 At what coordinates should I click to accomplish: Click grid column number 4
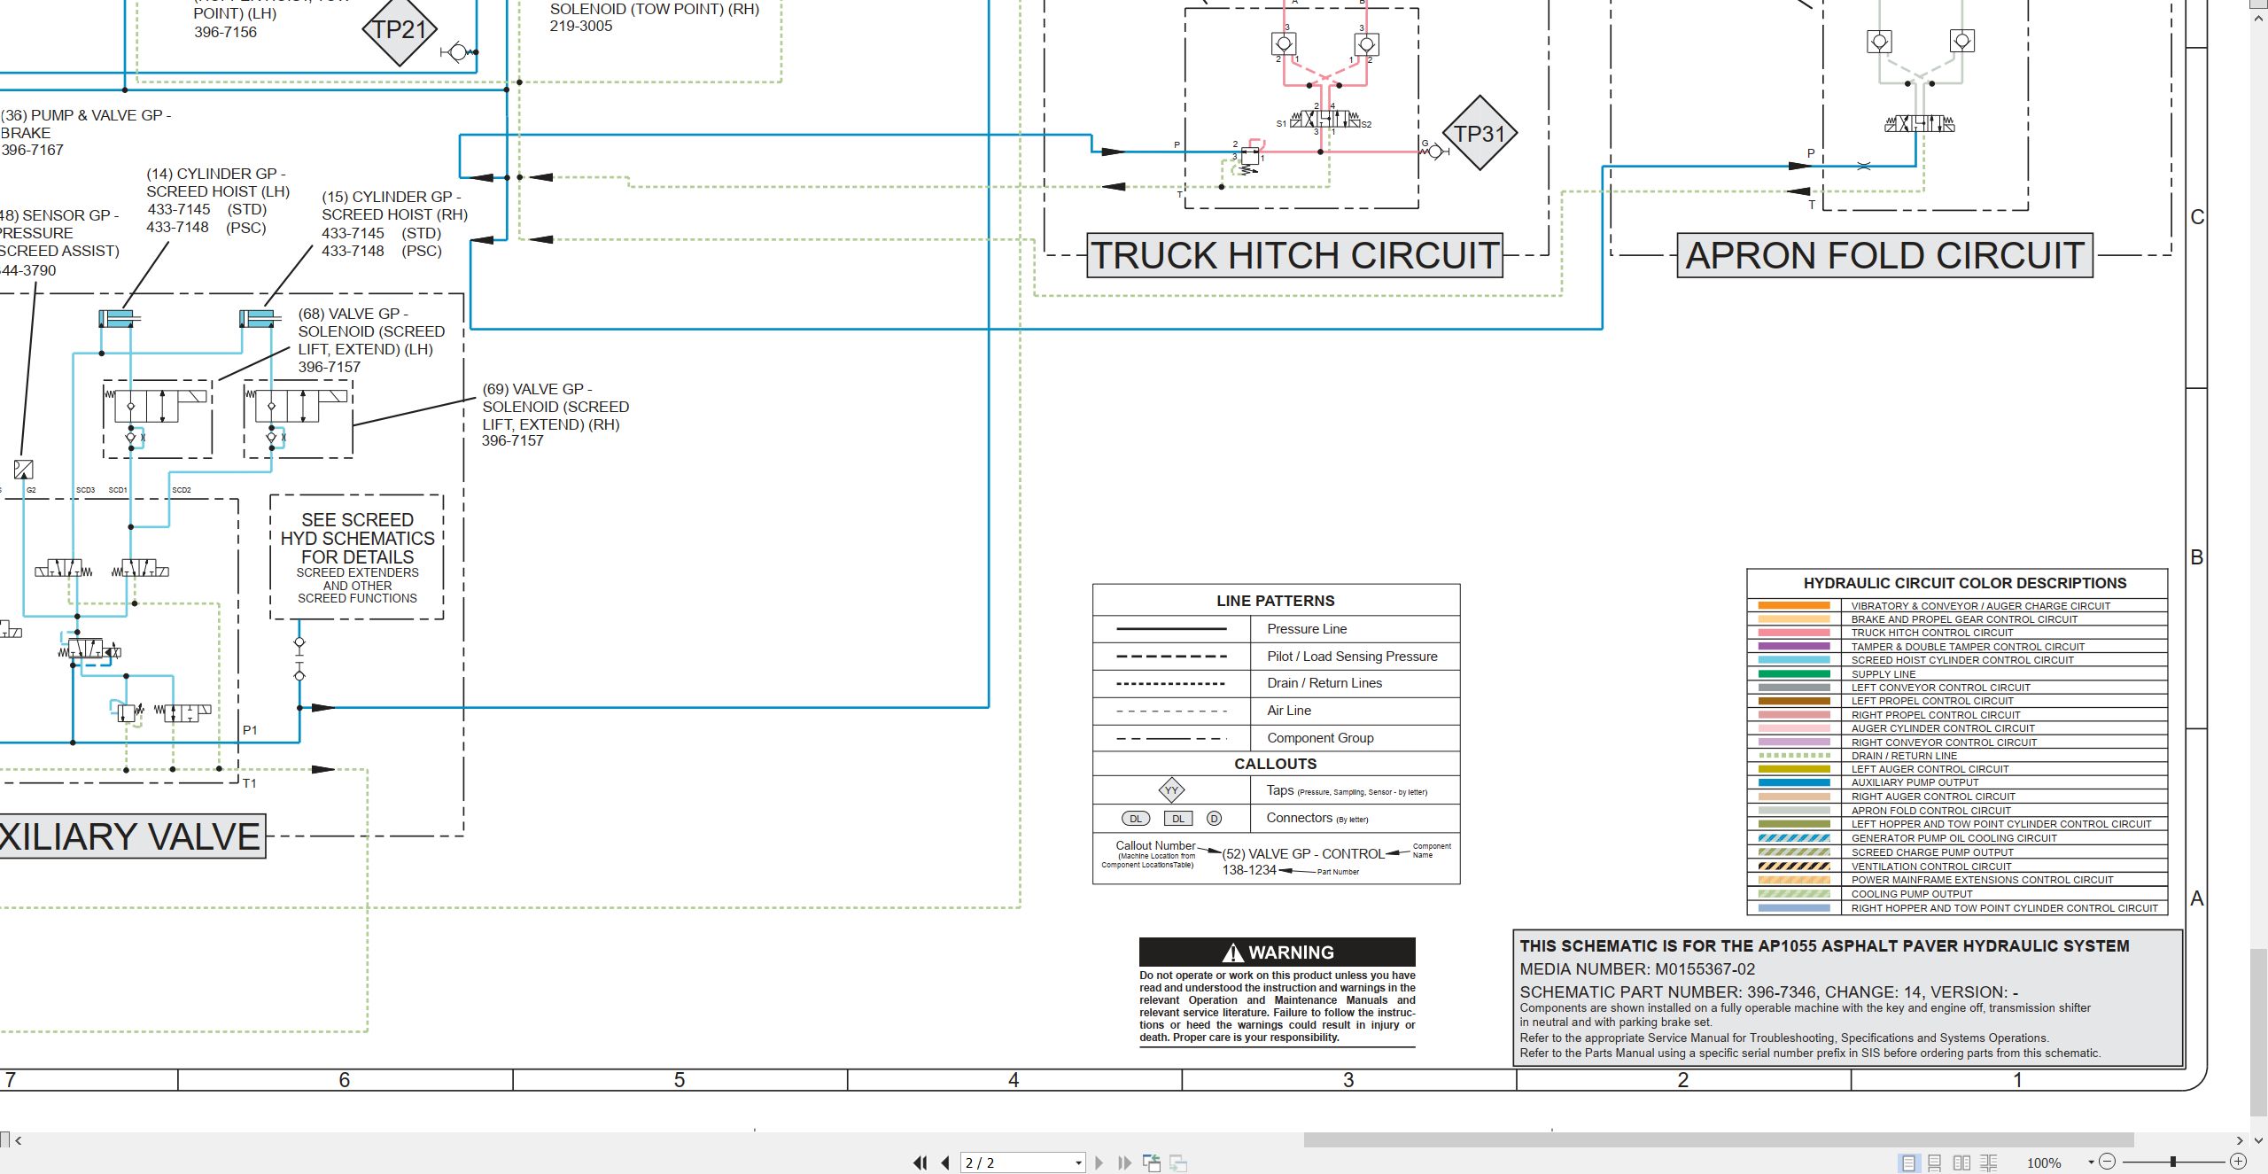tap(1014, 1080)
